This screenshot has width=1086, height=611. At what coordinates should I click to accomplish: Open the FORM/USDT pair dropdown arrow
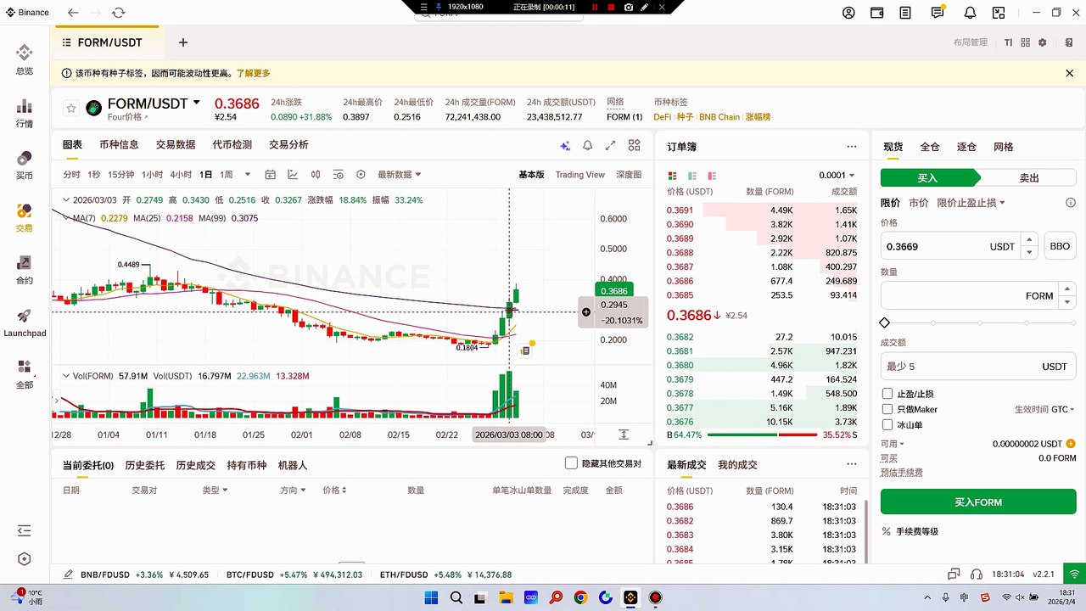point(197,103)
